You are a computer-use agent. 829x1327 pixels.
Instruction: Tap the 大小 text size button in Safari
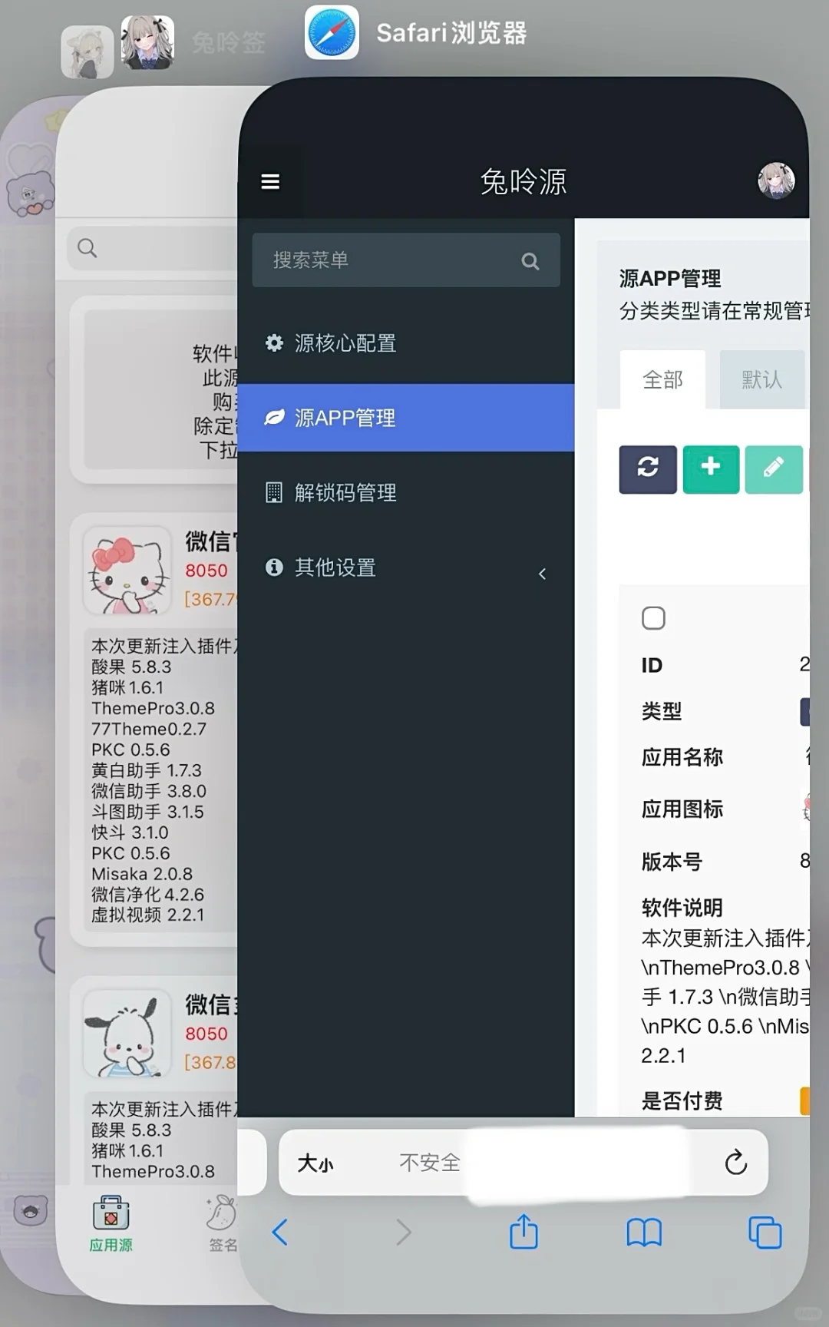pos(315,1163)
